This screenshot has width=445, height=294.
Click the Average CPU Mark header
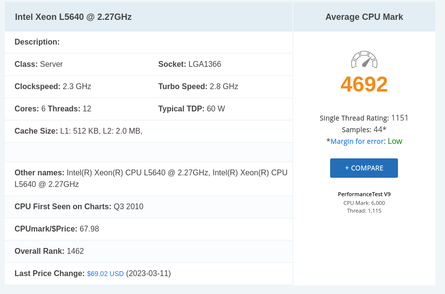pyautogui.click(x=364, y=17)
